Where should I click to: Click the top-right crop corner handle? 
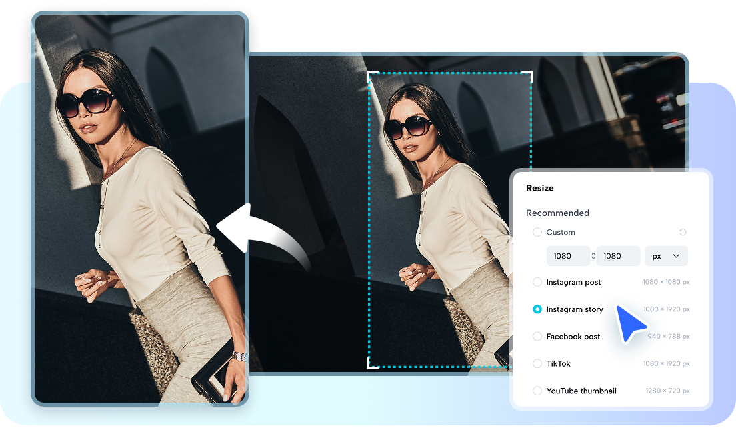(x=529, y=73)
